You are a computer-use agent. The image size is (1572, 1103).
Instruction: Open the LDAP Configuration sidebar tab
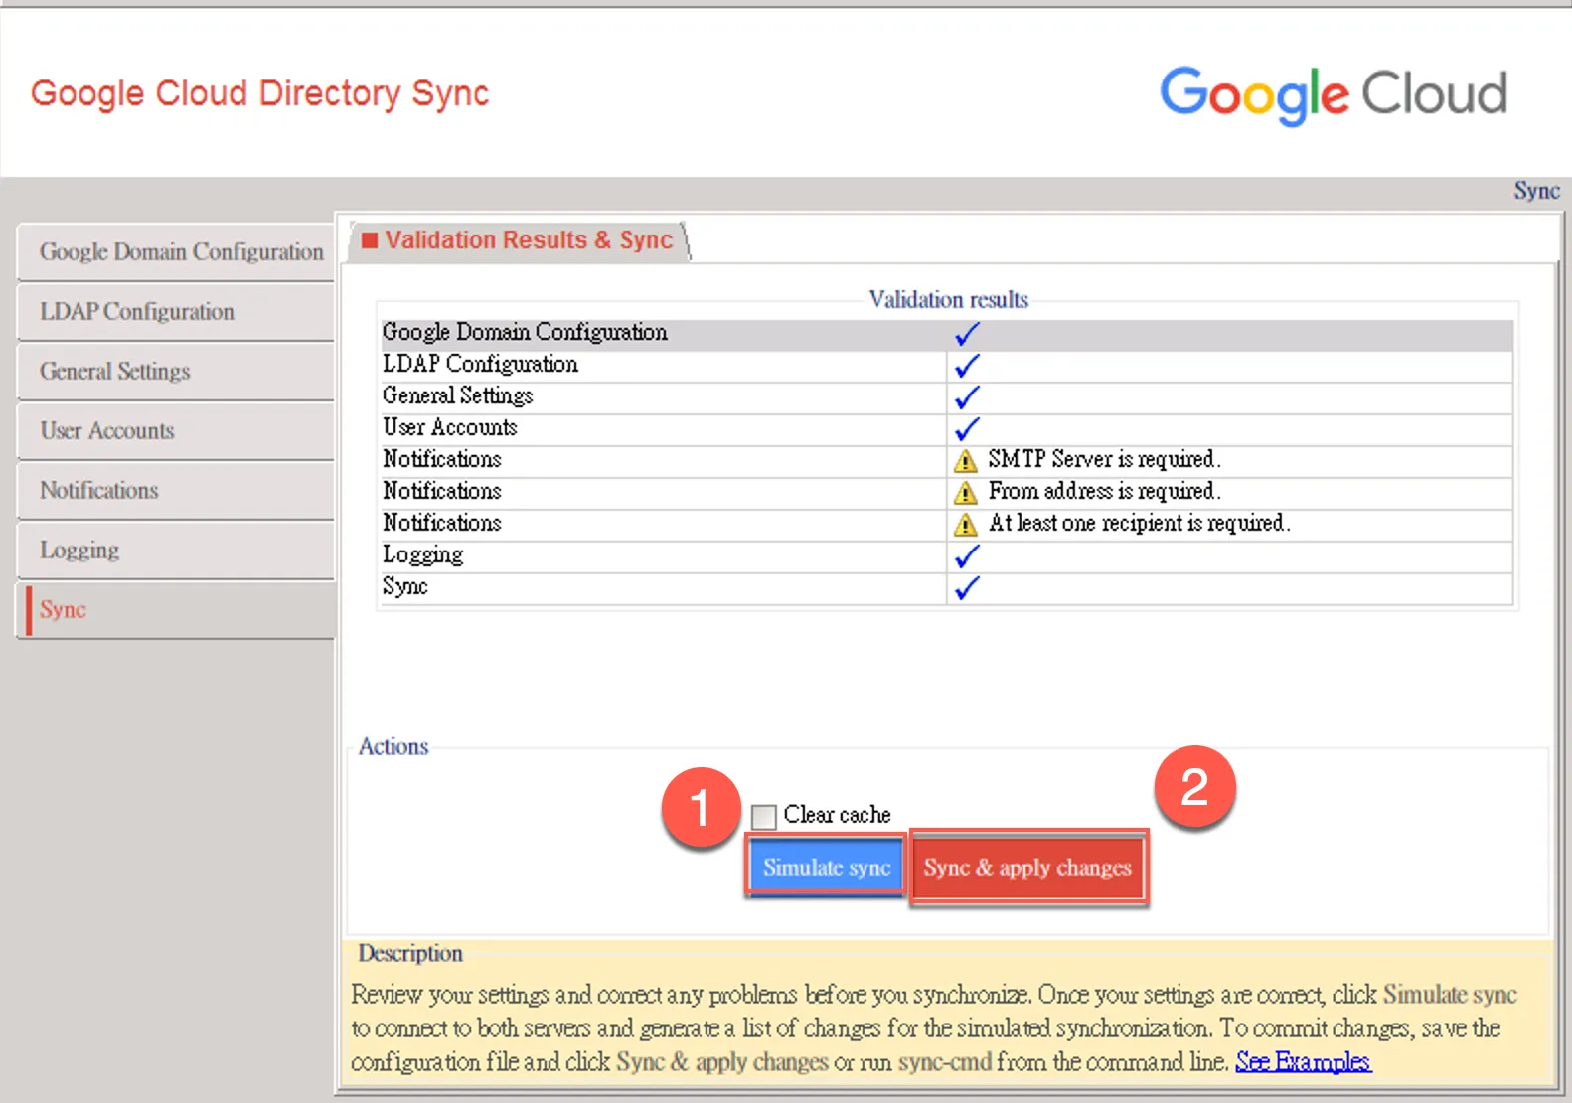(176, 312)
